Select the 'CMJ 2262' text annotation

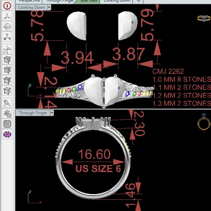click(168, 71)
